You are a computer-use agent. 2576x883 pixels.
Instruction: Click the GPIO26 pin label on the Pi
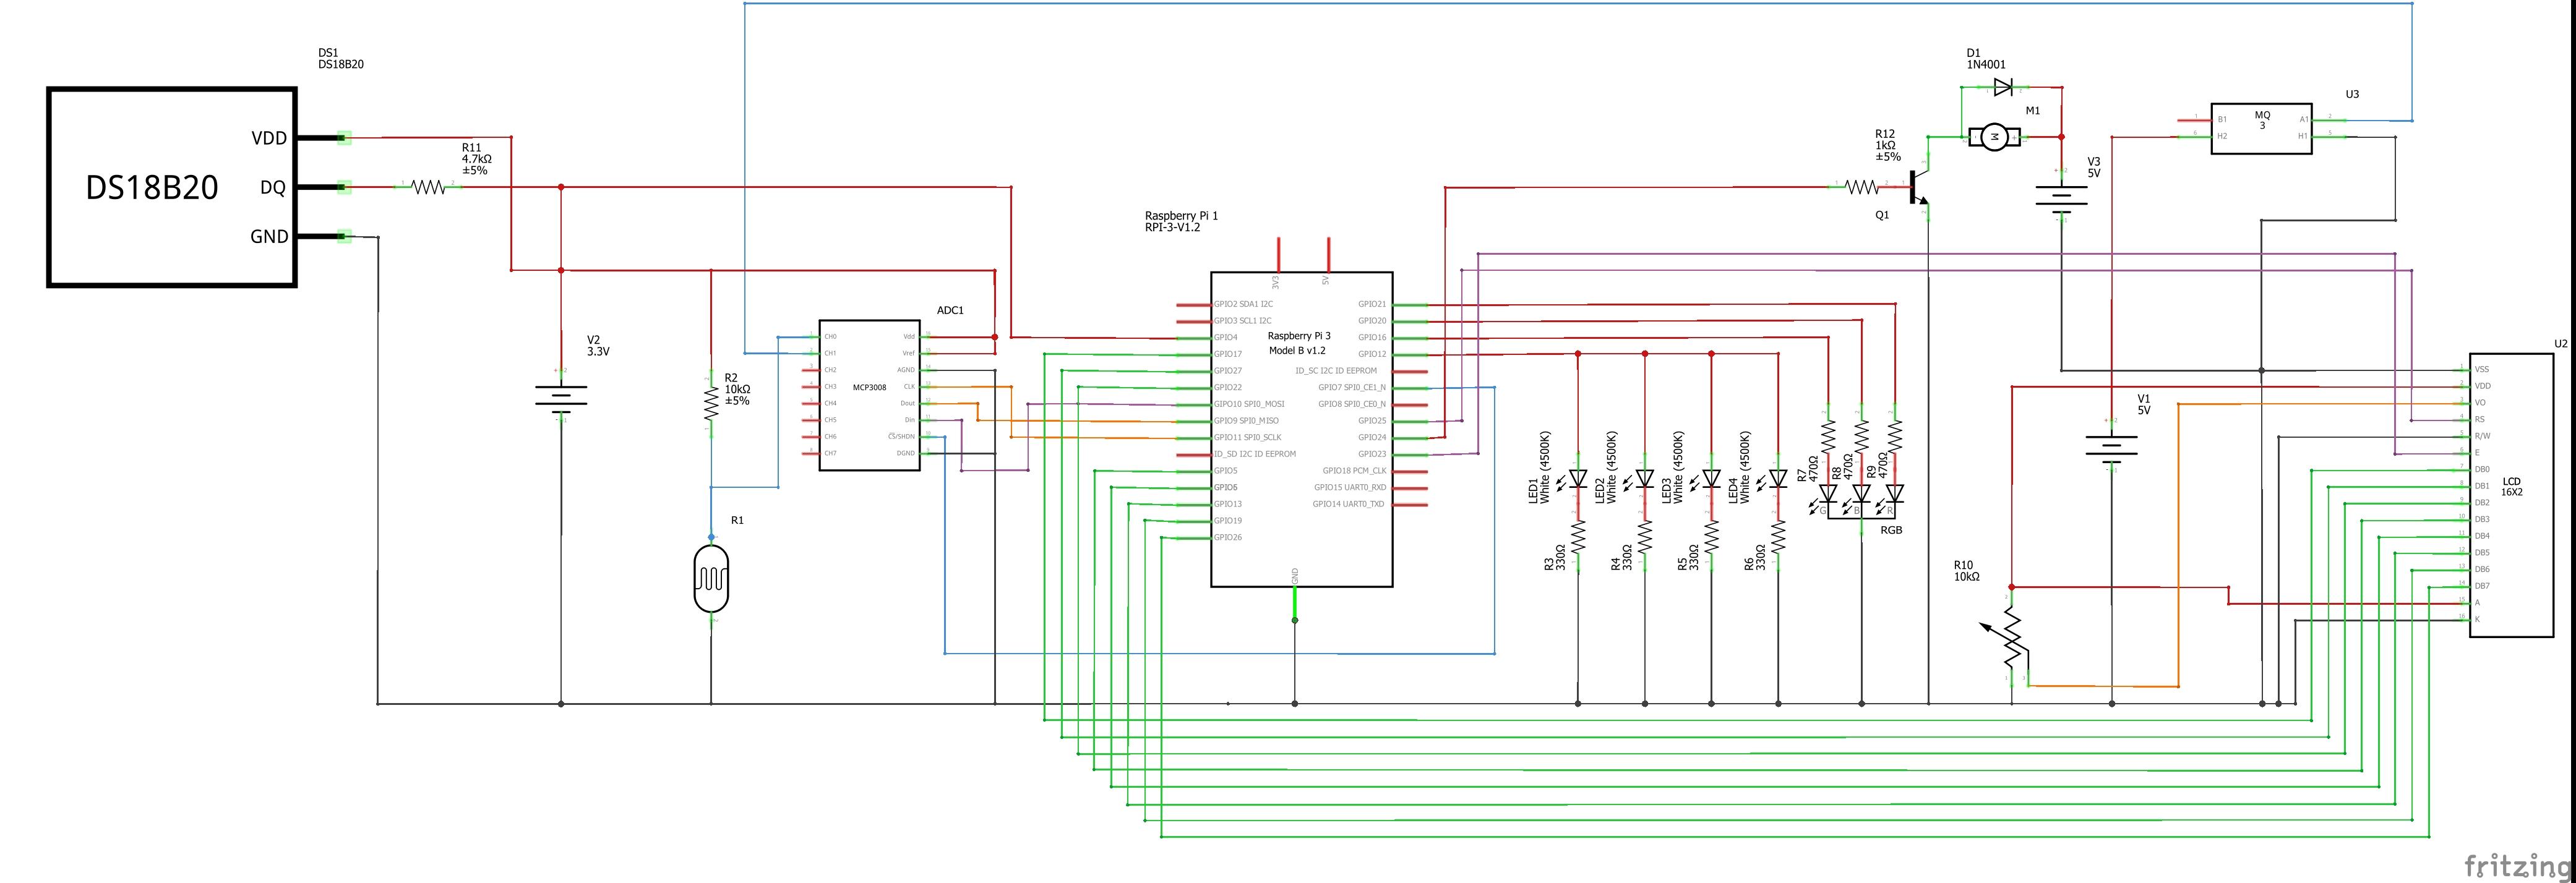coord(1227,537)
